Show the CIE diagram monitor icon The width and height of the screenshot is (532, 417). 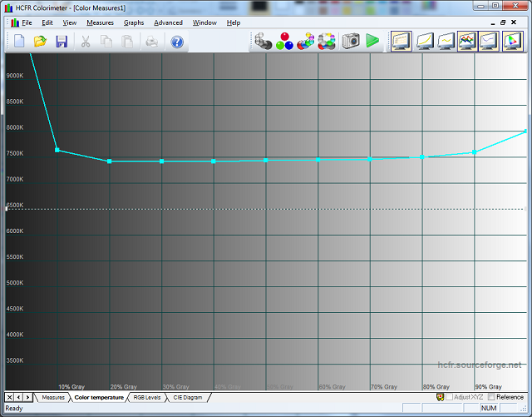click(x=513, y=41)
